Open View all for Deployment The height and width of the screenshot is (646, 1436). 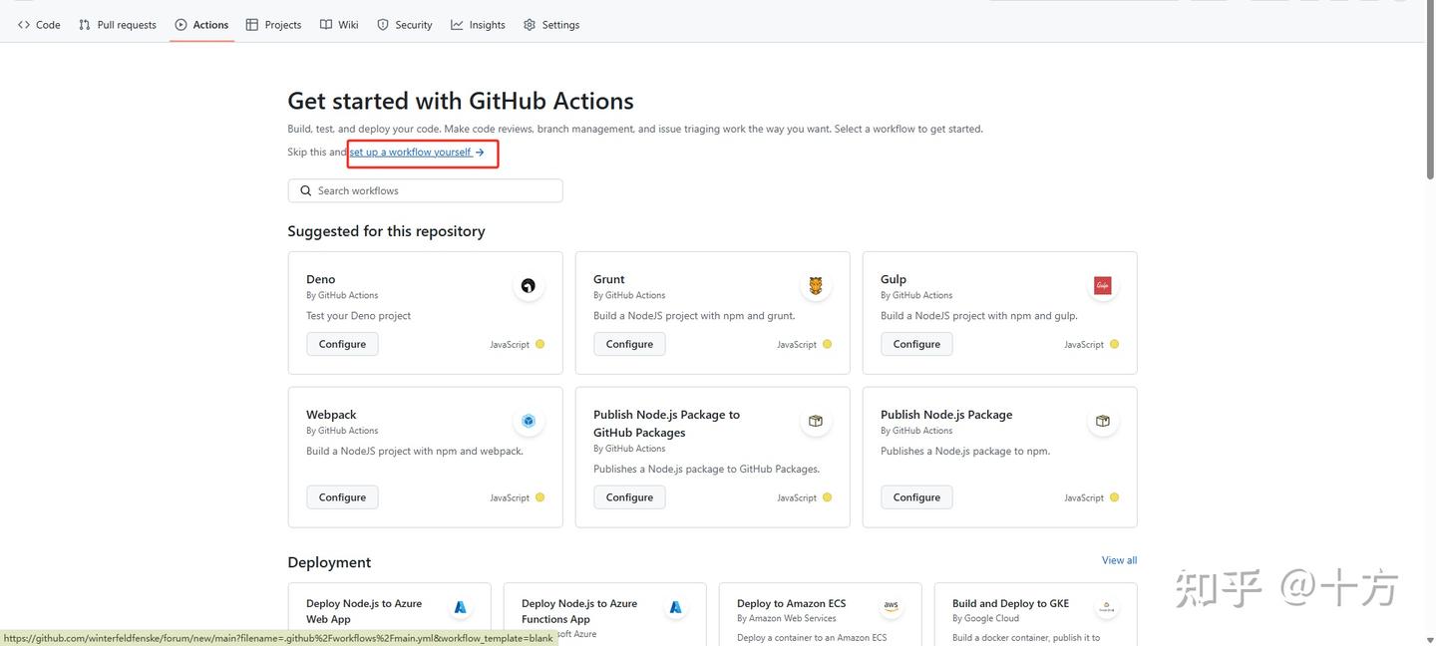click(1119, 560)
